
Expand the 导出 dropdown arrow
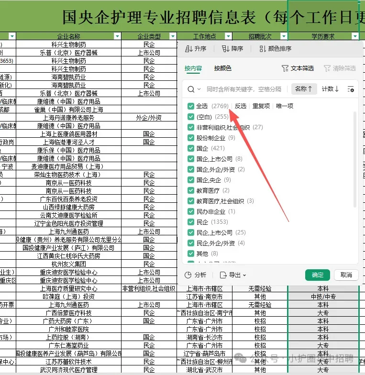point(244,276)
